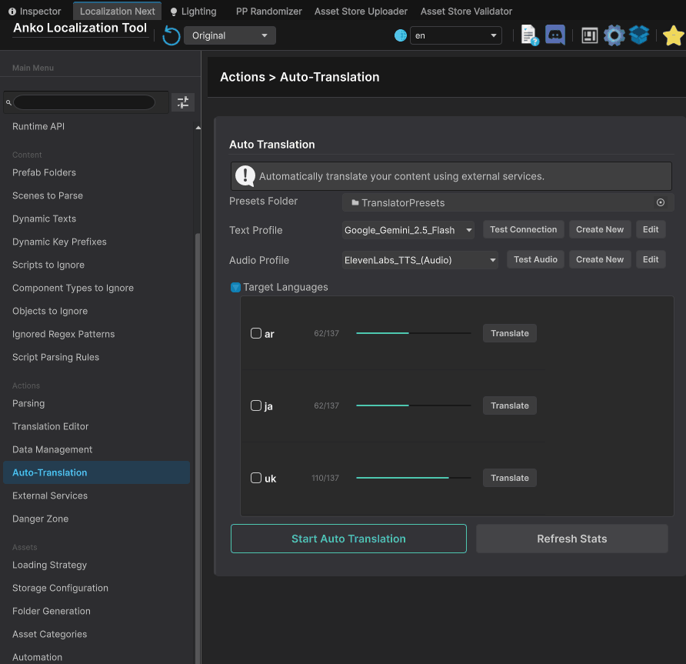
Task: Click inside the sidebar search field
Action: pyautogui.click(x=85, y=102)
